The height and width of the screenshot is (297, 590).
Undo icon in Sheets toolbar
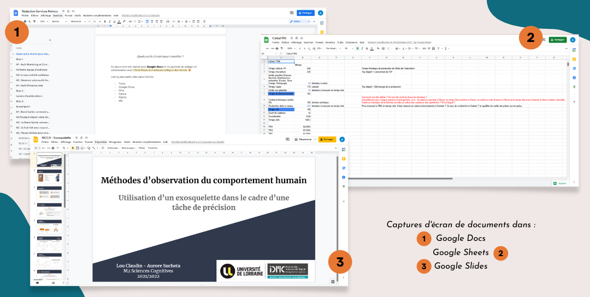point(268,49)
